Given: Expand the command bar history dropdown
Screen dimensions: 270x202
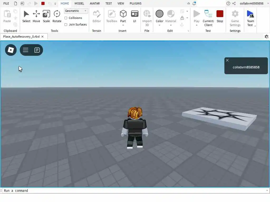Looking at the screenshot, I should pyautogui.click(x=267, y=190).
